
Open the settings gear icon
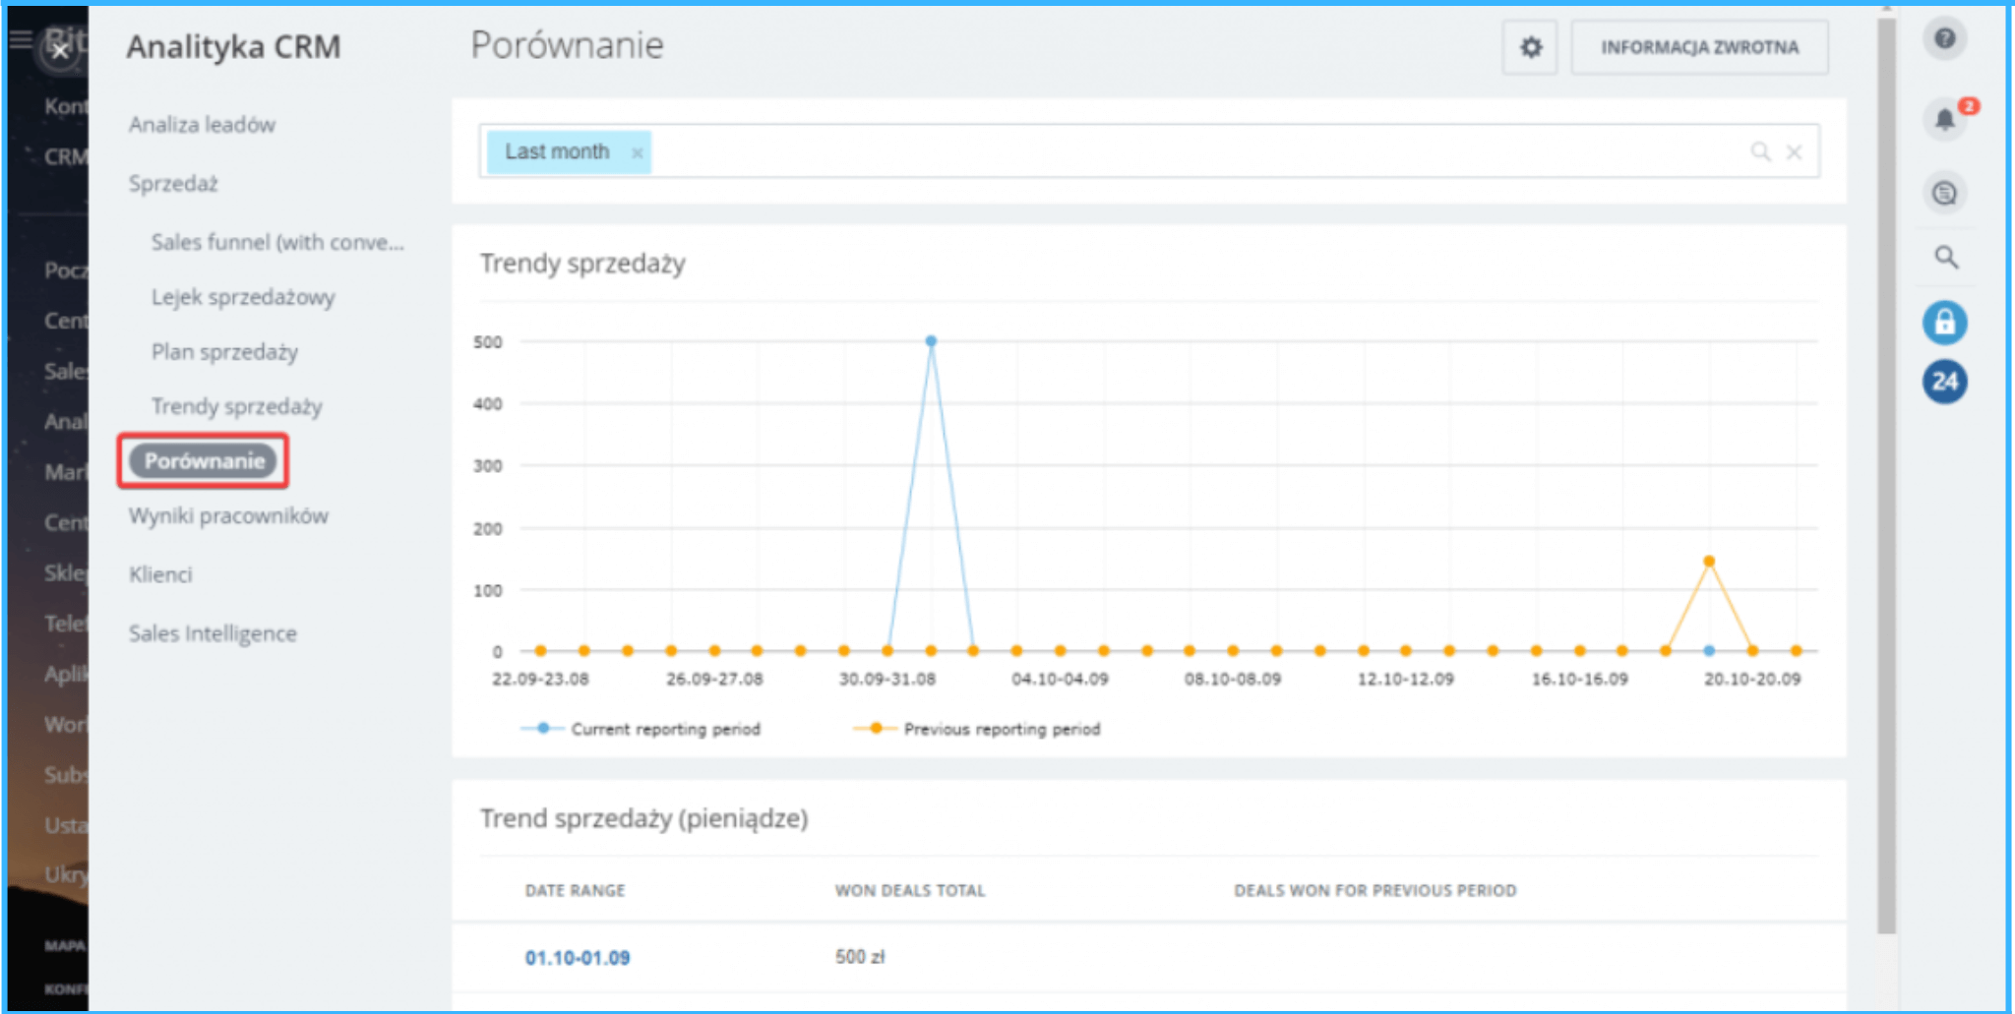1530,47
